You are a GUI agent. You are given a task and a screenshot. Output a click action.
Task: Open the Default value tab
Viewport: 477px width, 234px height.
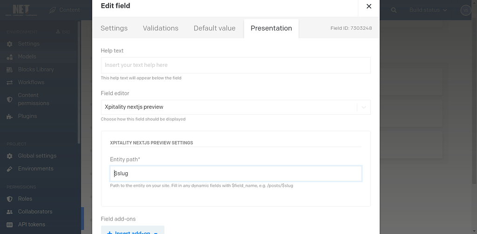pos(214,28)
